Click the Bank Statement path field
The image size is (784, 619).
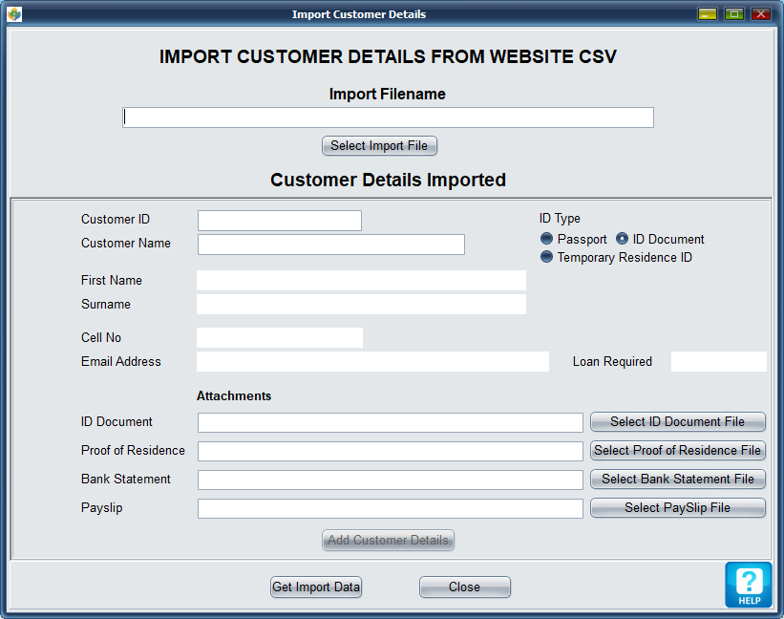click(390, 480)
